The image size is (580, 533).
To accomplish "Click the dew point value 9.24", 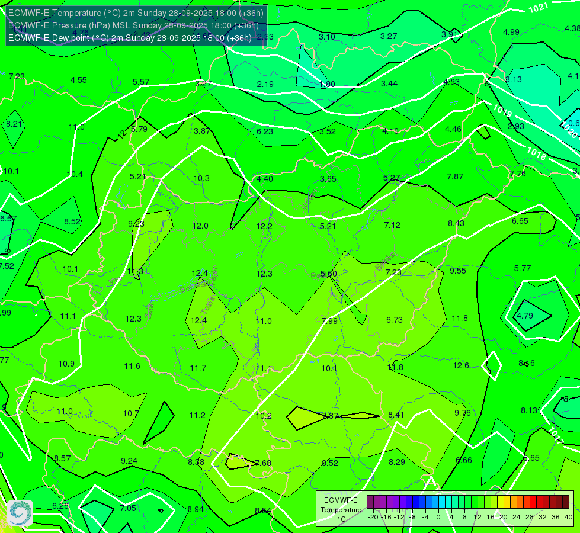I will (129, 461).
